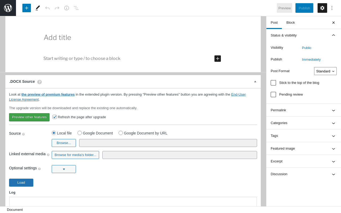
Task: Expand the Permalink section
Action: click(x=304, y=110)
